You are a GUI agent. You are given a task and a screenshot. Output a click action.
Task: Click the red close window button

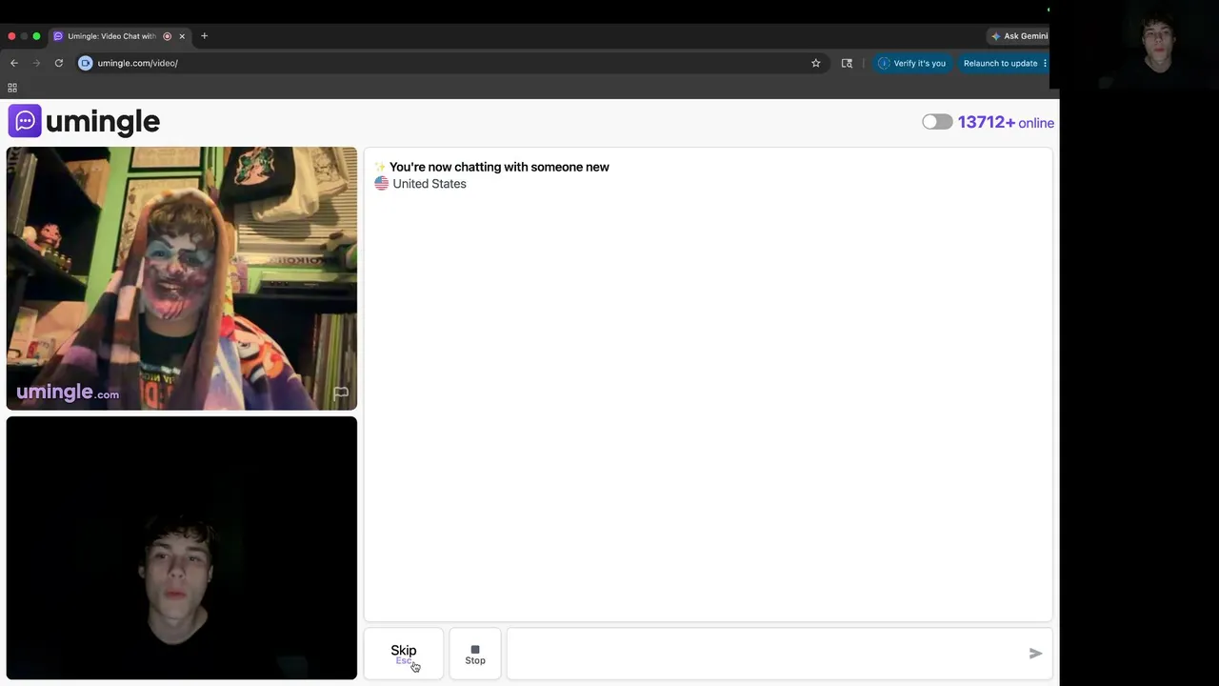[x=11, y=36]
